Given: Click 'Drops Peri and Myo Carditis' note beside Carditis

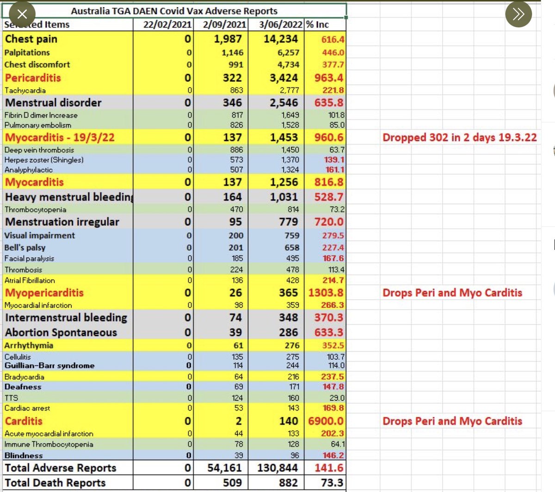Looking at the screenshot, I should [x=452, y=421].
